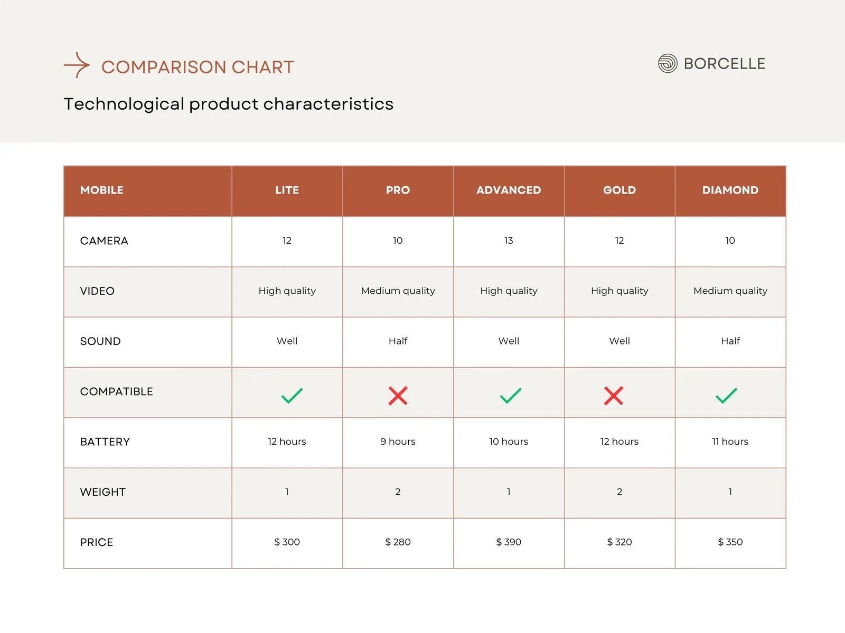Click the red cross under Gold
845x633 pixels.
(614, 396)
